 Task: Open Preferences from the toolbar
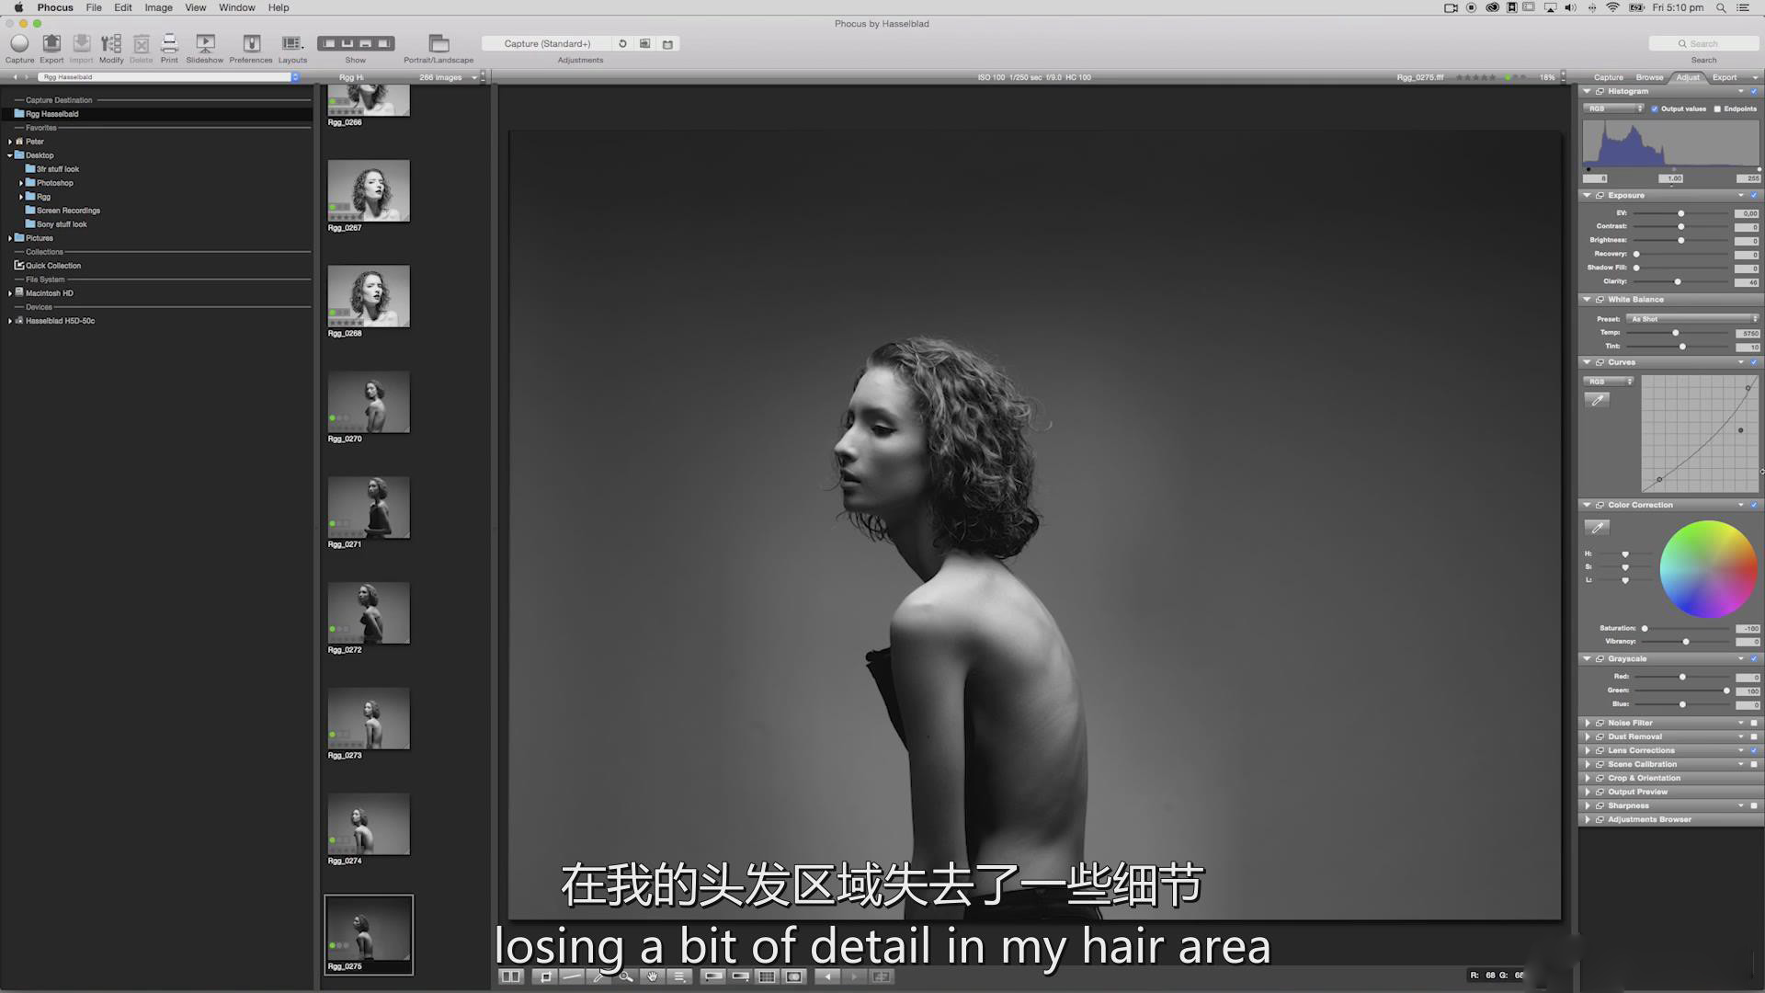point(251,44)
